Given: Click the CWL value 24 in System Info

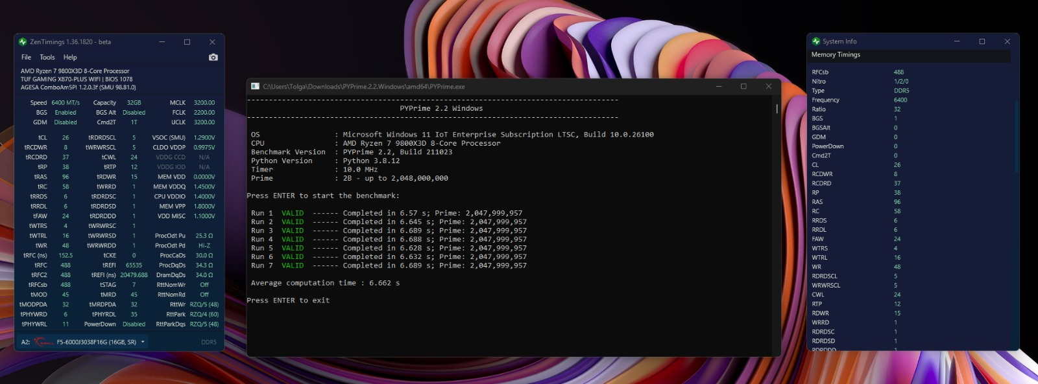Looking at the screenshot, I should (897, 295).
